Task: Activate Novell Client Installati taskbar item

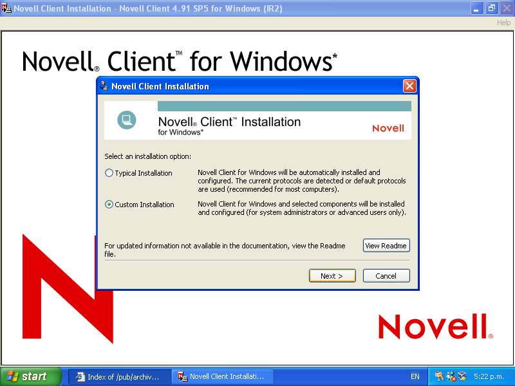Action: pyautogui.click(x=222, y=376)
